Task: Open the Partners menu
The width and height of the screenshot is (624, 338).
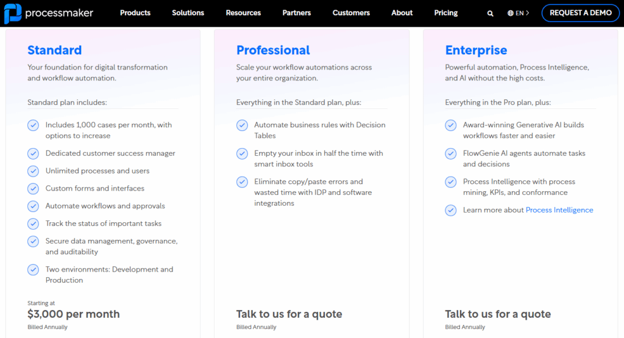Action: pos(297,13)
